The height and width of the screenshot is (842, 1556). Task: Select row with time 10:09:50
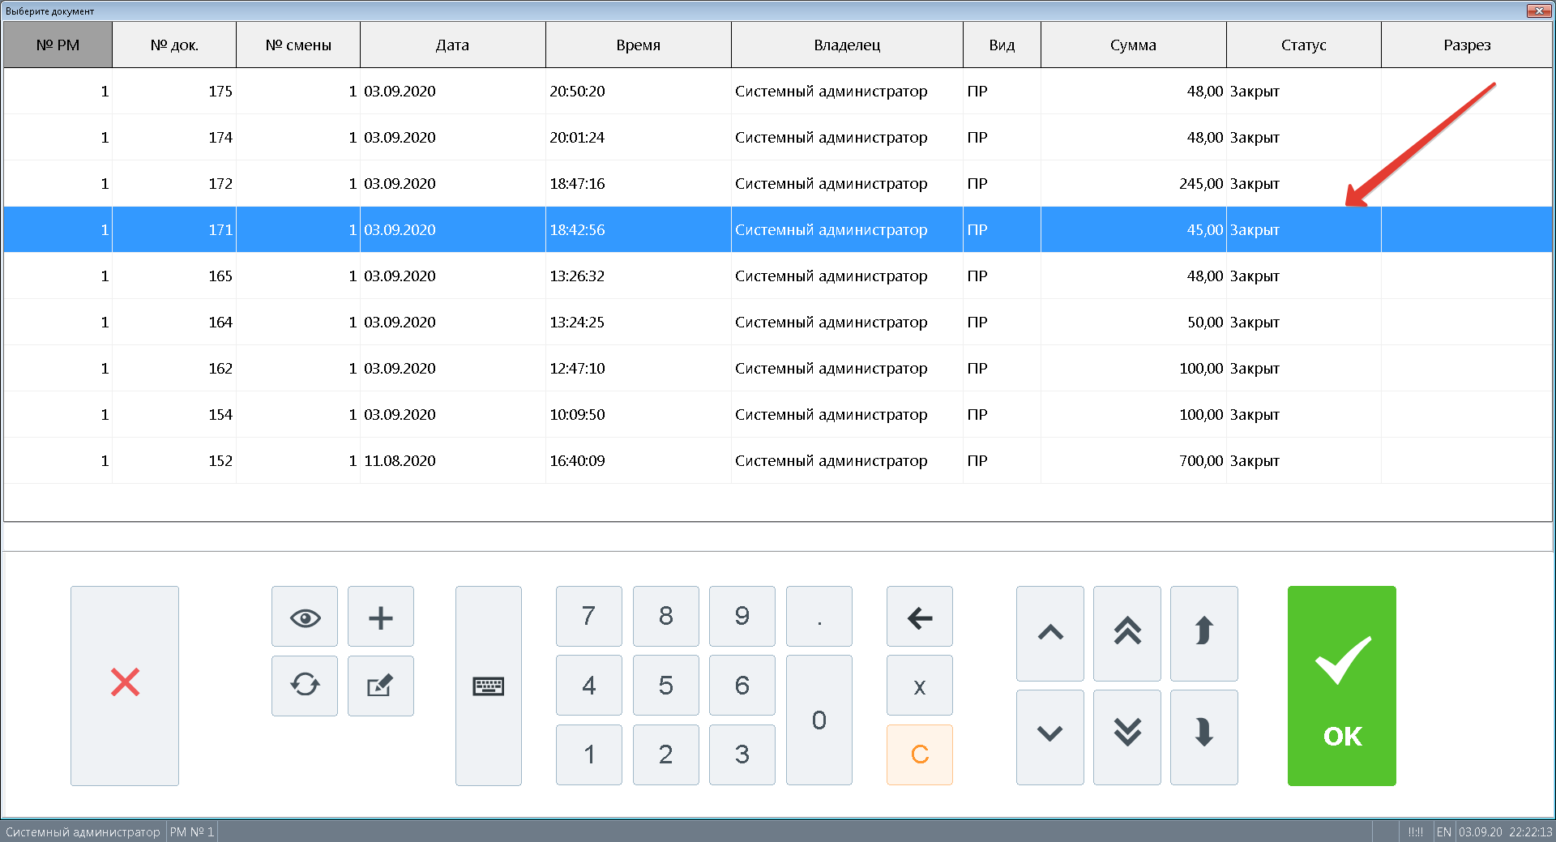tap(778, 414)
